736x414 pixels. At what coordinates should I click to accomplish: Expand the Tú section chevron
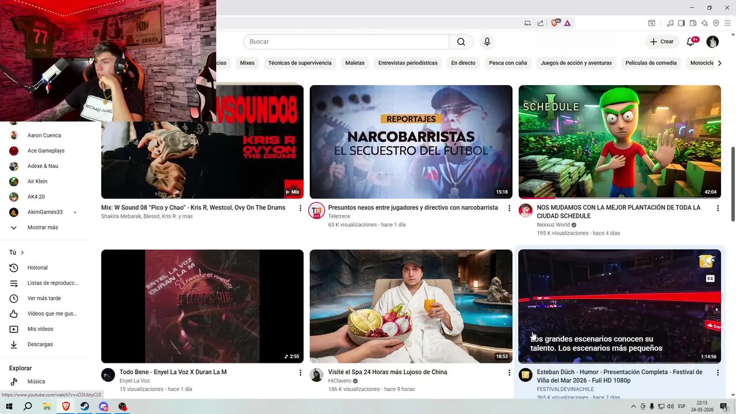pos(22,252)
